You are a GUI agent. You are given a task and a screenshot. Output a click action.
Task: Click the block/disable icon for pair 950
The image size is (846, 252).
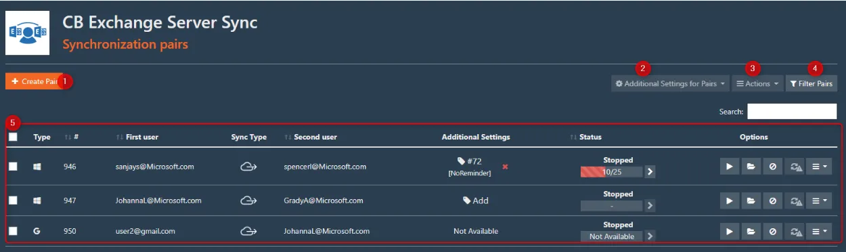pyautogui.click(x=772, y=232)
